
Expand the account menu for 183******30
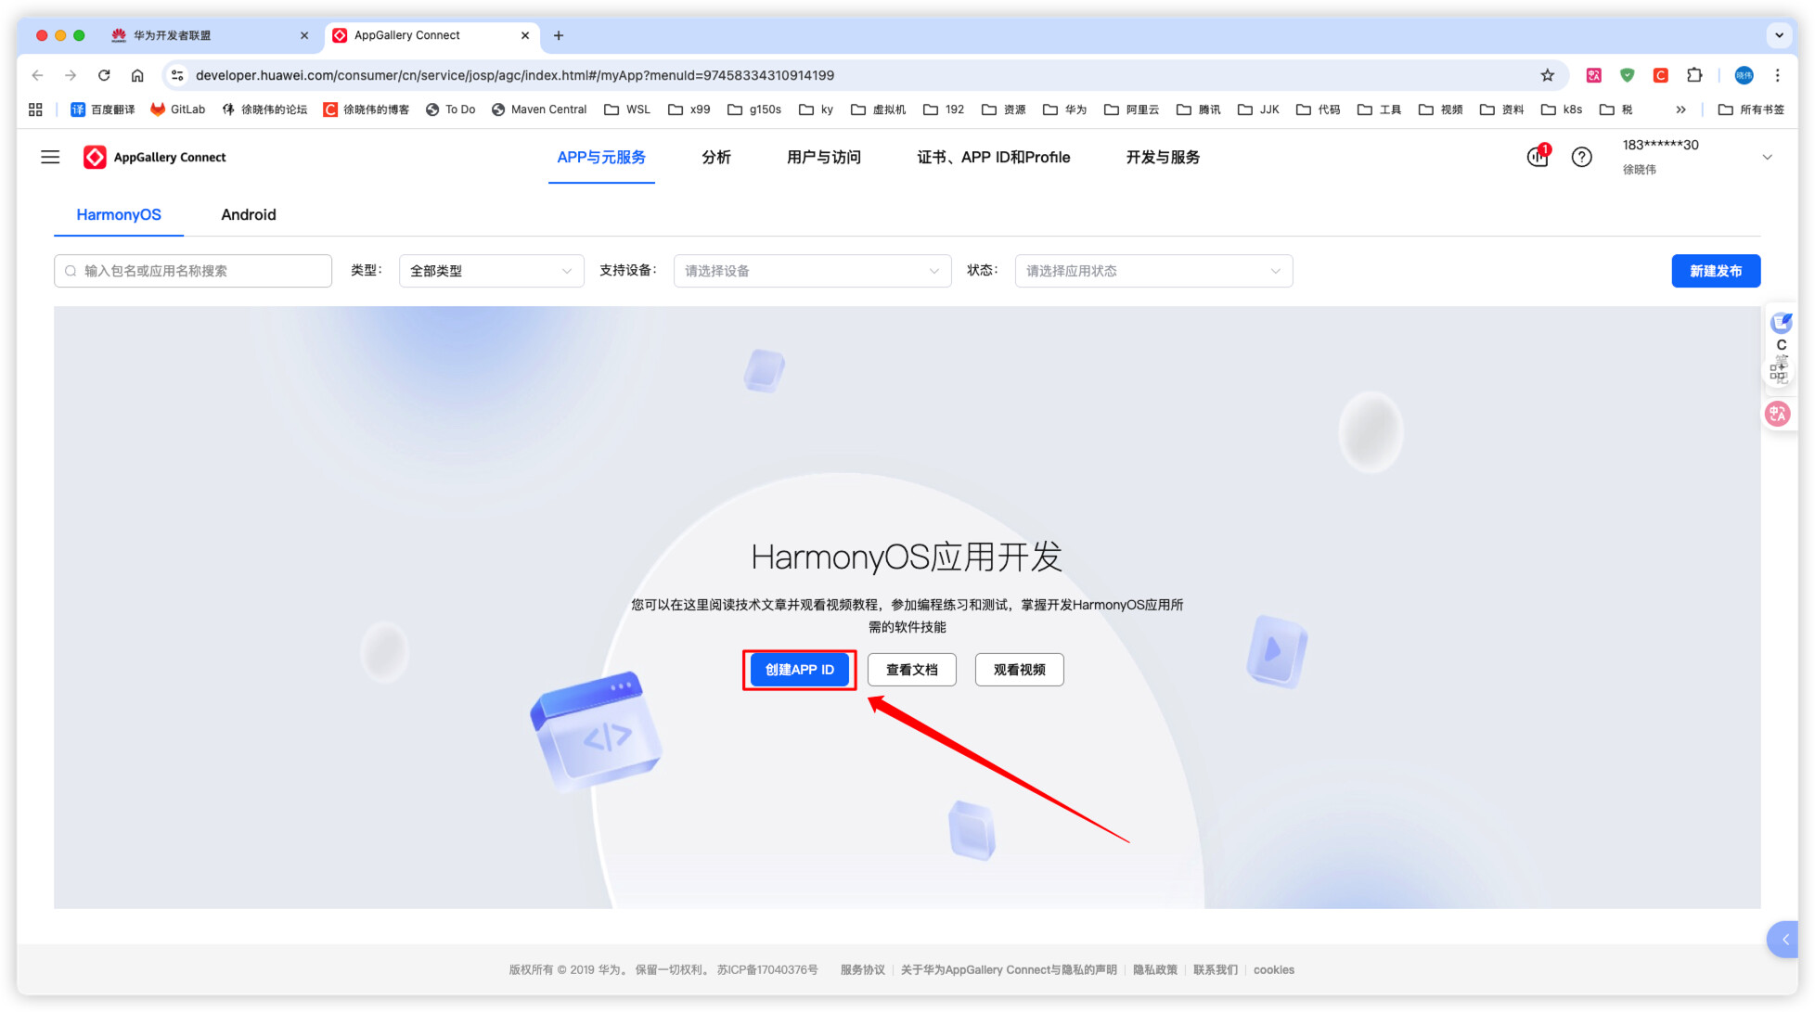1767,157
